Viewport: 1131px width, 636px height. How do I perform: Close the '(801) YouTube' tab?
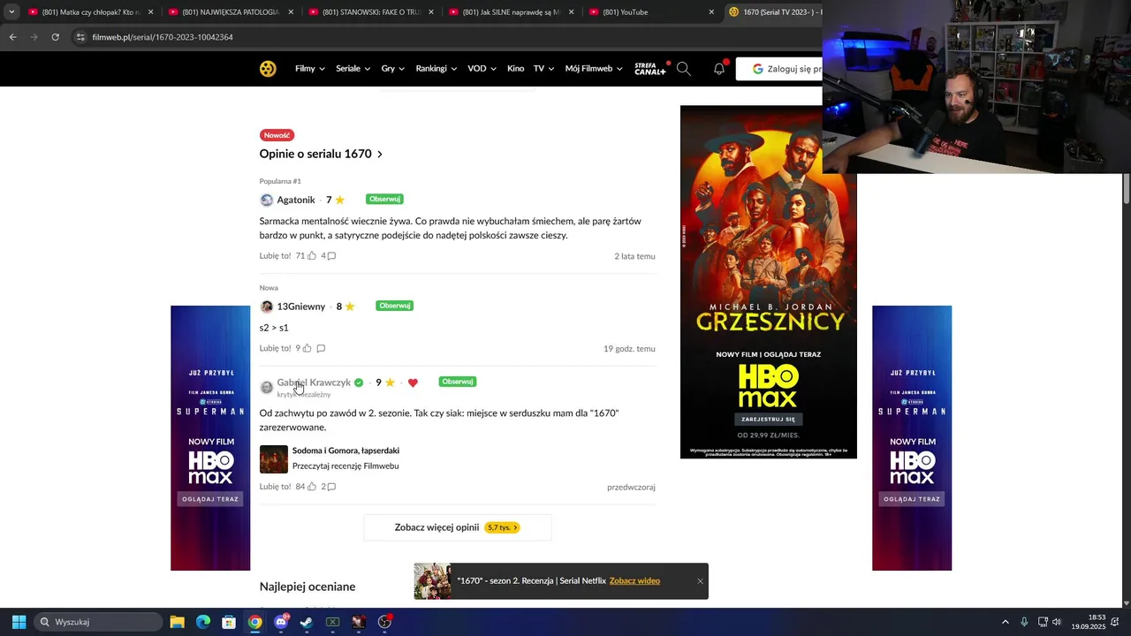(x=711, y=12)
